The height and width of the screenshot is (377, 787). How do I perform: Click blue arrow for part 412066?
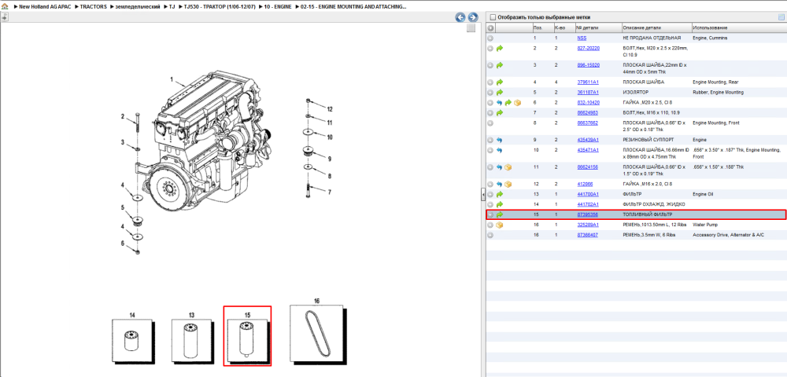[500, 184]
